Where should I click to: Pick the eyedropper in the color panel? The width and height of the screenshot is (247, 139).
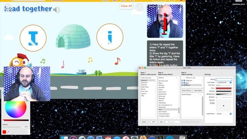(8, 132)
